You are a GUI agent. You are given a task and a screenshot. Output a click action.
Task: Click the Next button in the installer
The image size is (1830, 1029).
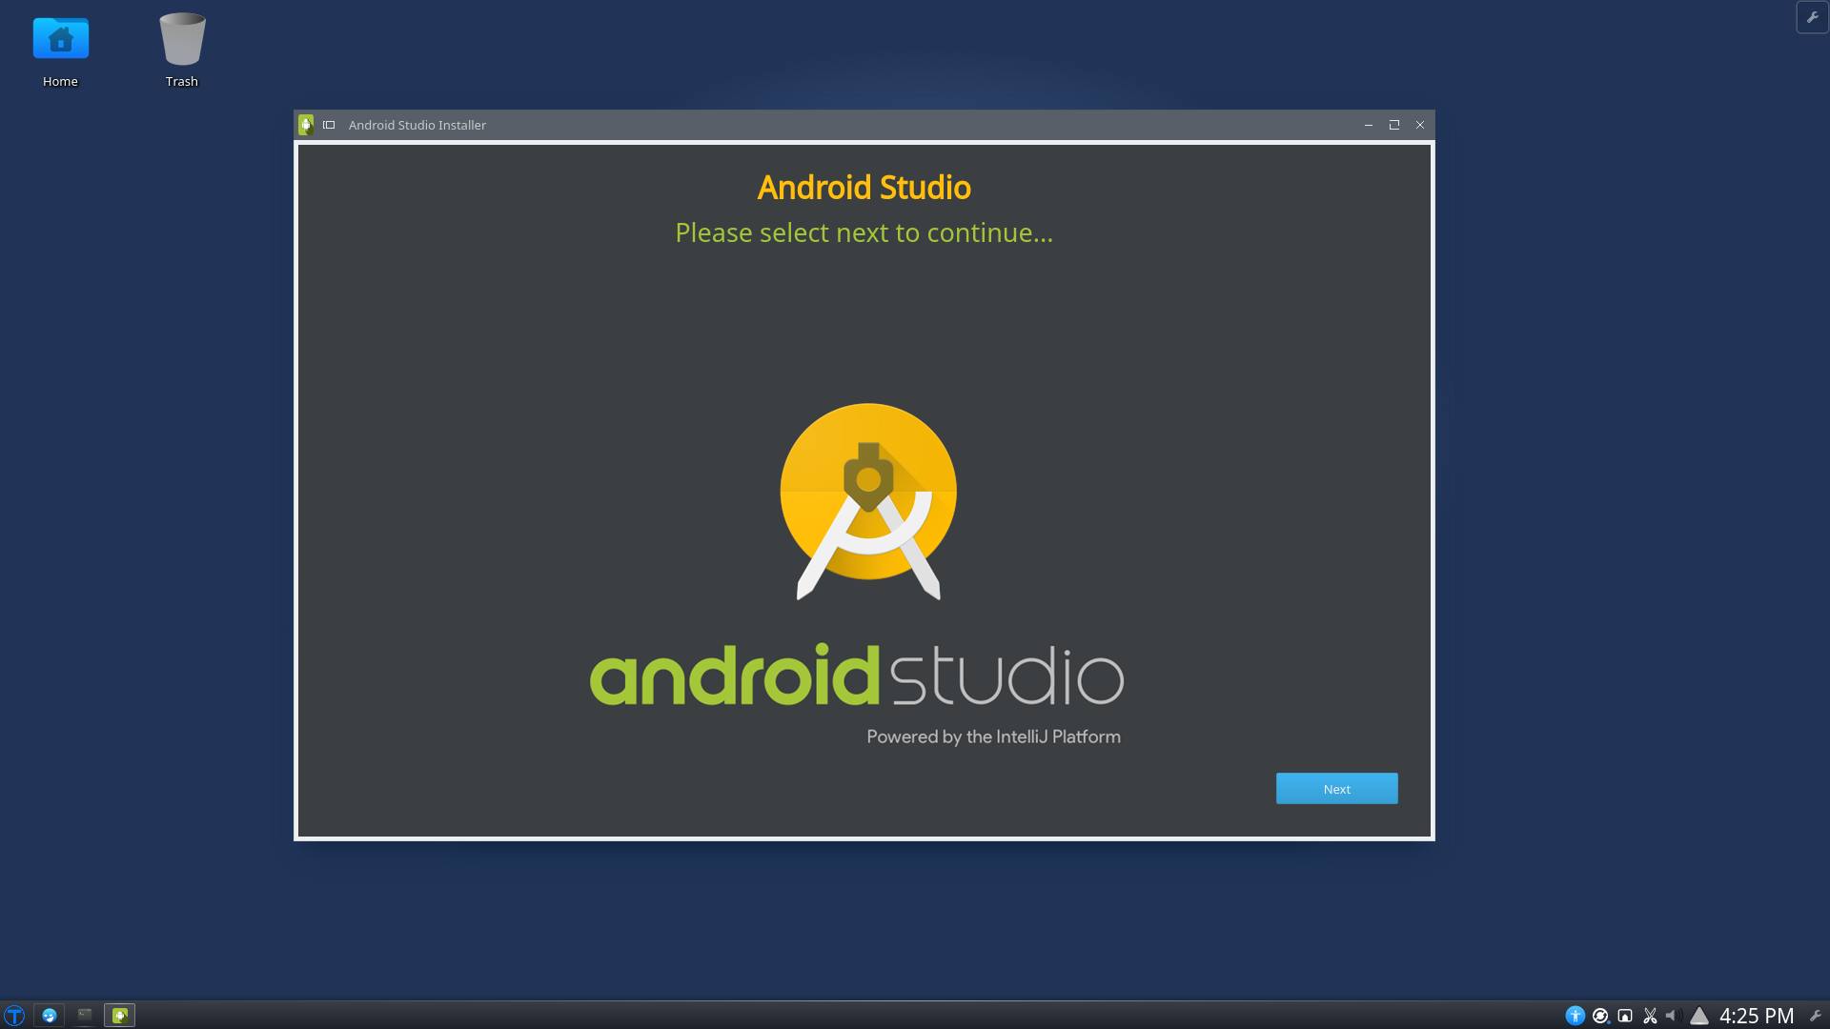point(1336,788)
